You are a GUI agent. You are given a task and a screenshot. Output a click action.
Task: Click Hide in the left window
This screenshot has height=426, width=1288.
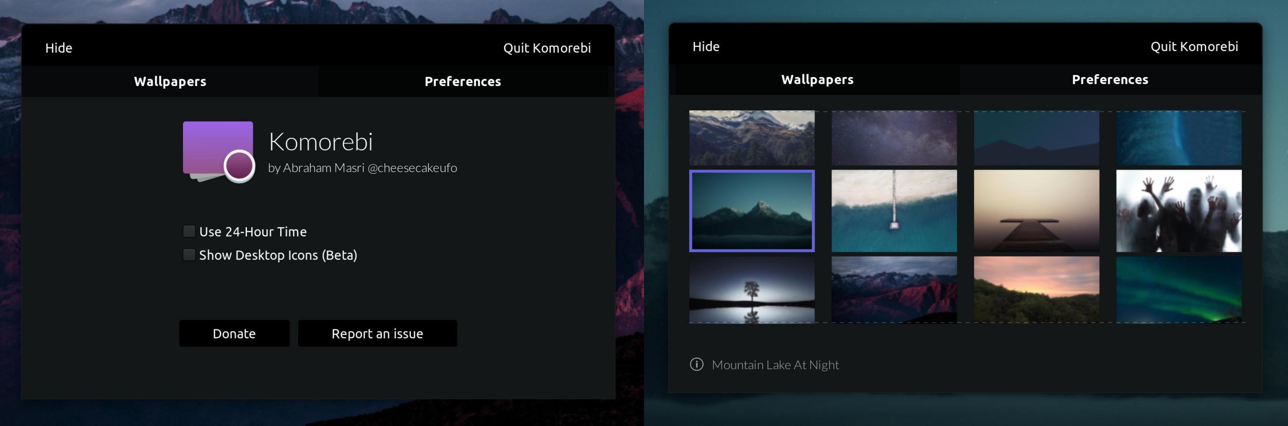(x=58, y=48)
